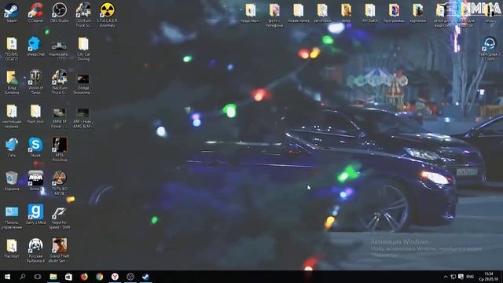Image resolution: width=503 pixels, height=283 pixels.
Task: Open the TeamSpeak 3 Client shortcut
Action: coord(490,48)
